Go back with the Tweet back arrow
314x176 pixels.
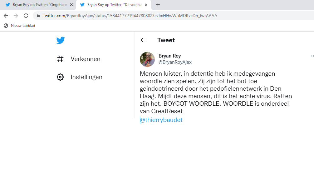(143, 40)
